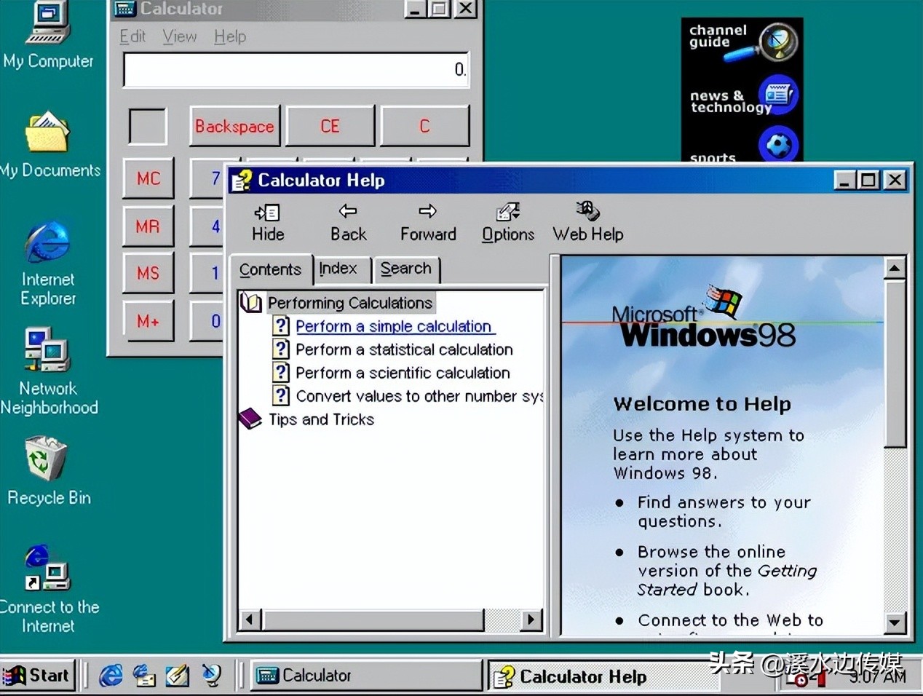Click up arrow of help page scrollbar

click(895, 268)
